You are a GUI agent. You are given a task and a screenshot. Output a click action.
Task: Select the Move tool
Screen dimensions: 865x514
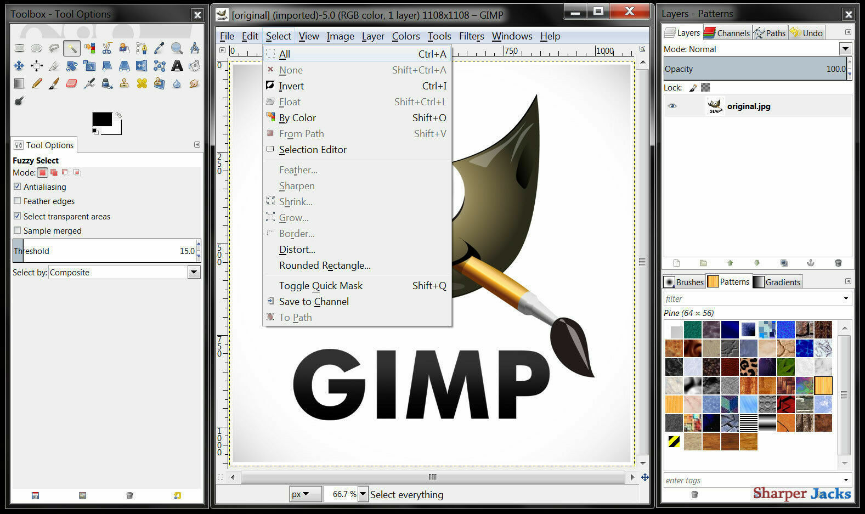[x=19, y=66]
